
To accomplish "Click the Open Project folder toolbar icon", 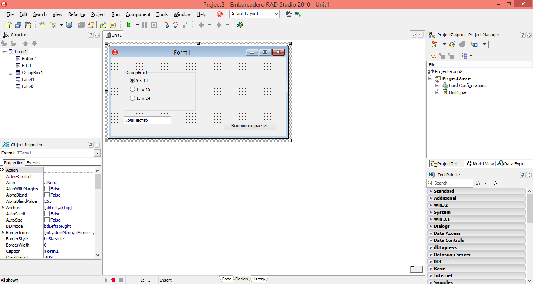I will point(53,25).
